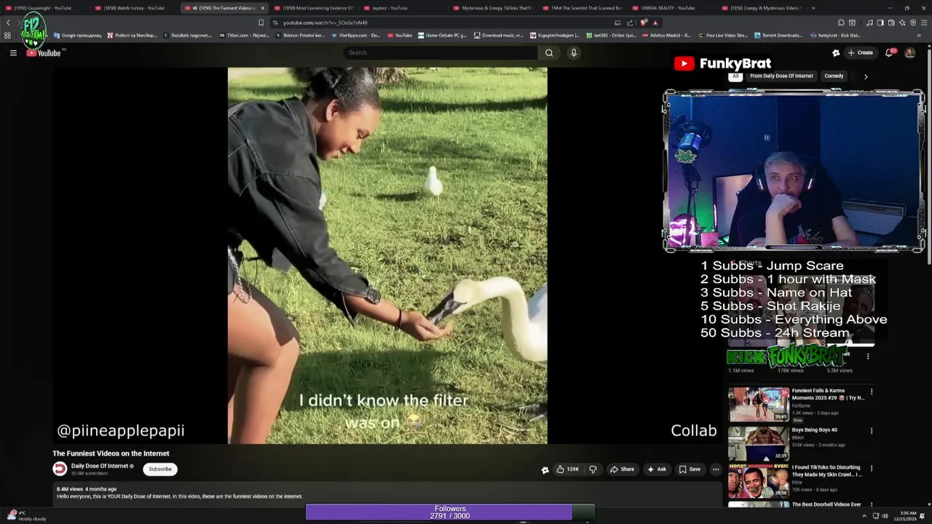Switch to Most Convincing Evidence tab
The height and width of the screenshot is (524, 932).
coord(313,8)
